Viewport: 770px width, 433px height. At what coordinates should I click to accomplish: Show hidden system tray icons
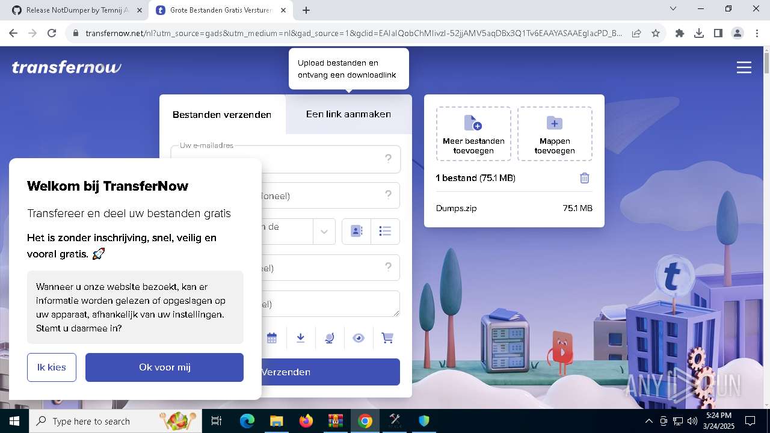point(648,421)
